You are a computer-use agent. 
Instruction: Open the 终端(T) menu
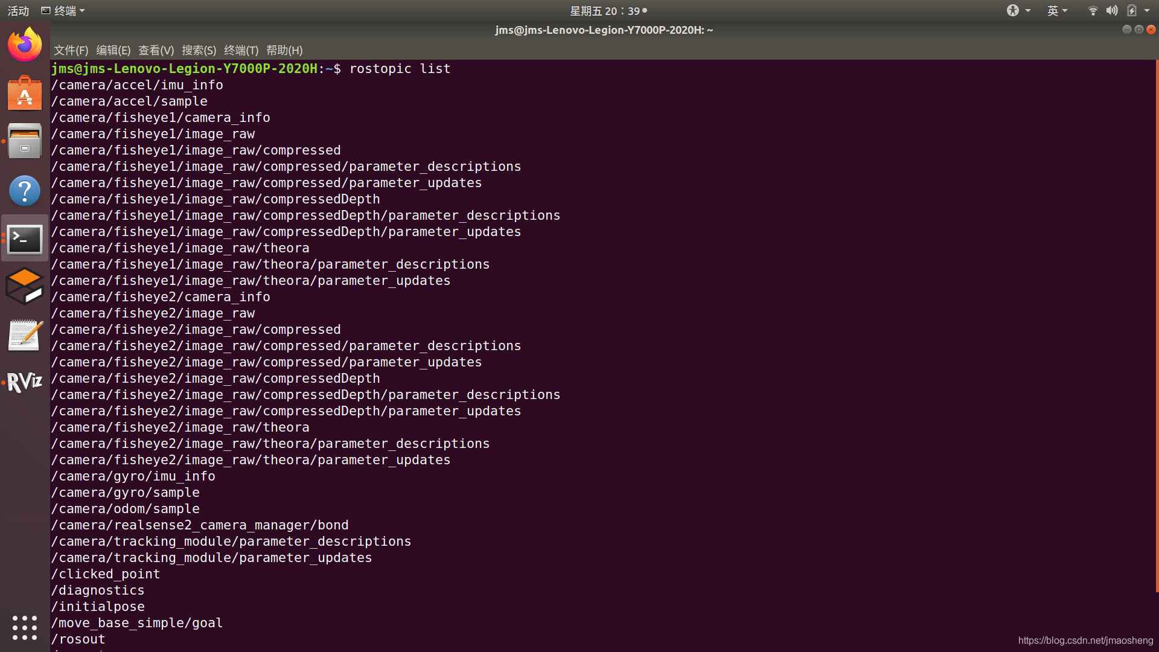(x=241, y=50)
